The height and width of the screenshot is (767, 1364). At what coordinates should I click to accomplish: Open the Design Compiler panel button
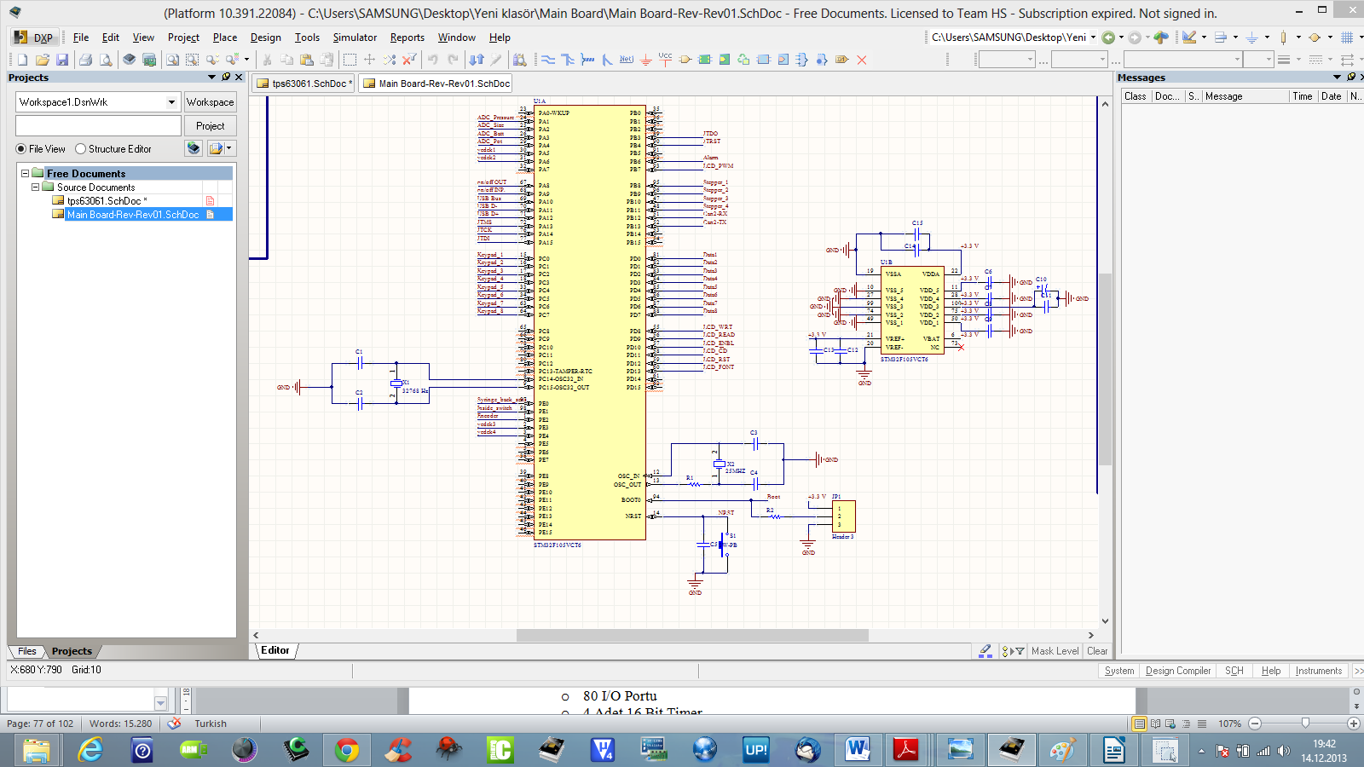coord(1178,671)
